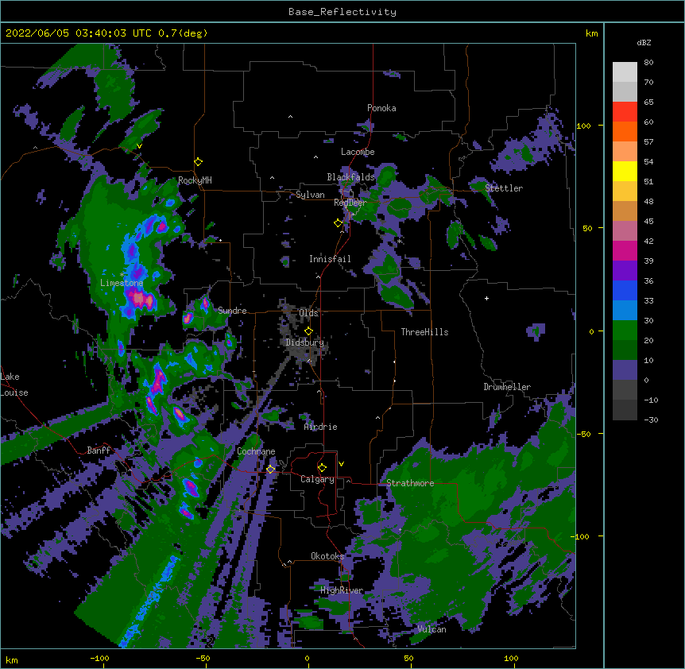Click the asterisk marker southeast of RedDeer
The height and width of the screenshot is (669, 685).
399,242
